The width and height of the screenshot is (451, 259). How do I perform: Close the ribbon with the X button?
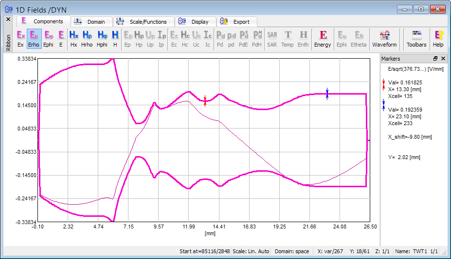(x=8, y=19)
